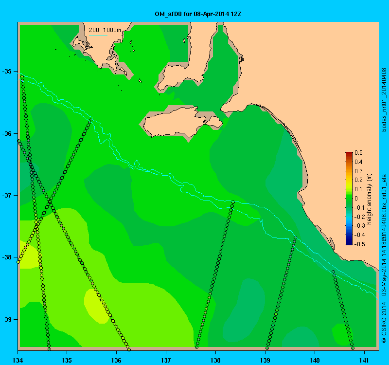The height and width of the screenshot is (365, 389).
Task: Click the "139" longitude axis label
Action: point(265,360)
